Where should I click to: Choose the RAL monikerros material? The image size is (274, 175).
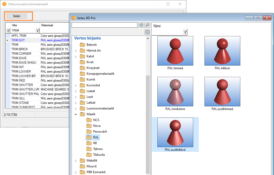point(175,92)
